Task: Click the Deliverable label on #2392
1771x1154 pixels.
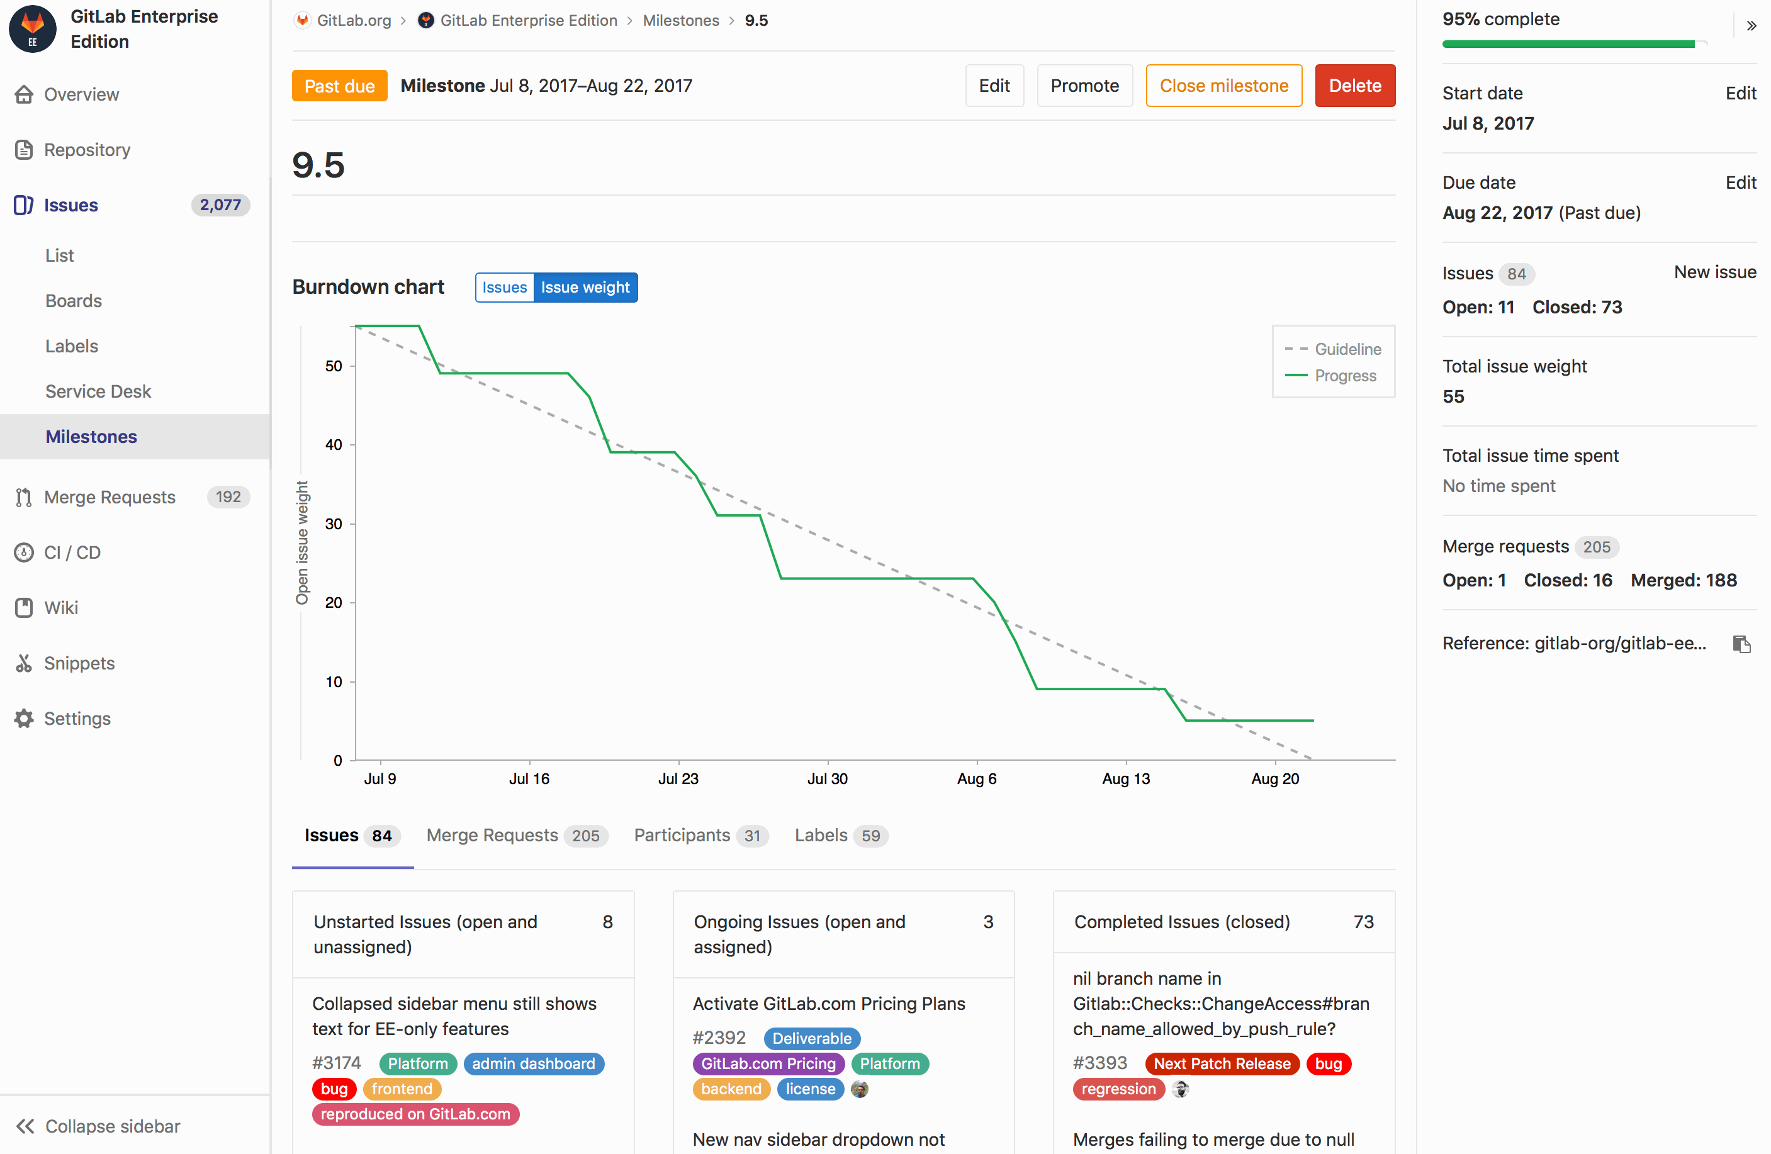Action: (x=812, y=1038)
